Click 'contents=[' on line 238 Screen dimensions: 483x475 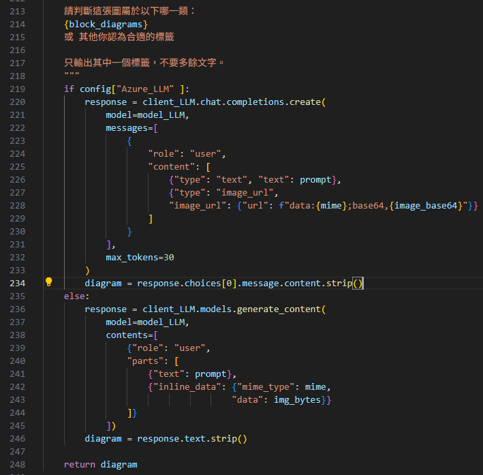(132, 335)
